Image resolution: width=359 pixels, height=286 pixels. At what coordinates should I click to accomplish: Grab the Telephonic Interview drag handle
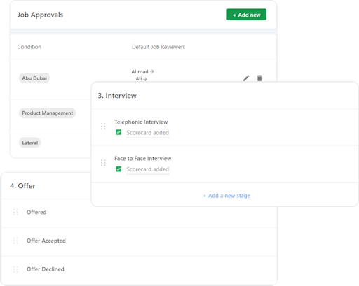(103, 126)
